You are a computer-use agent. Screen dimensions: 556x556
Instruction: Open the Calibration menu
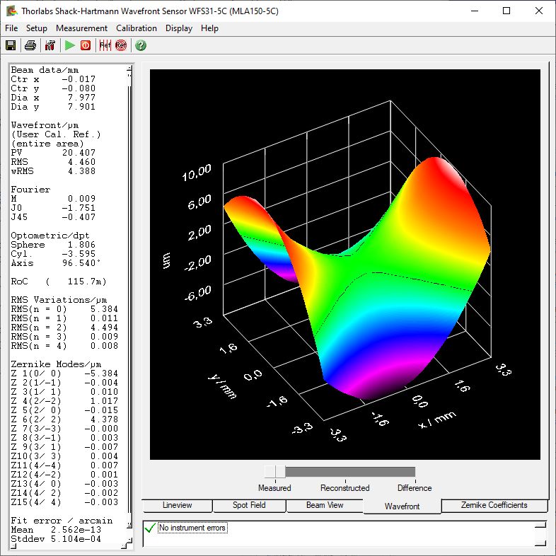coord(137,28)
